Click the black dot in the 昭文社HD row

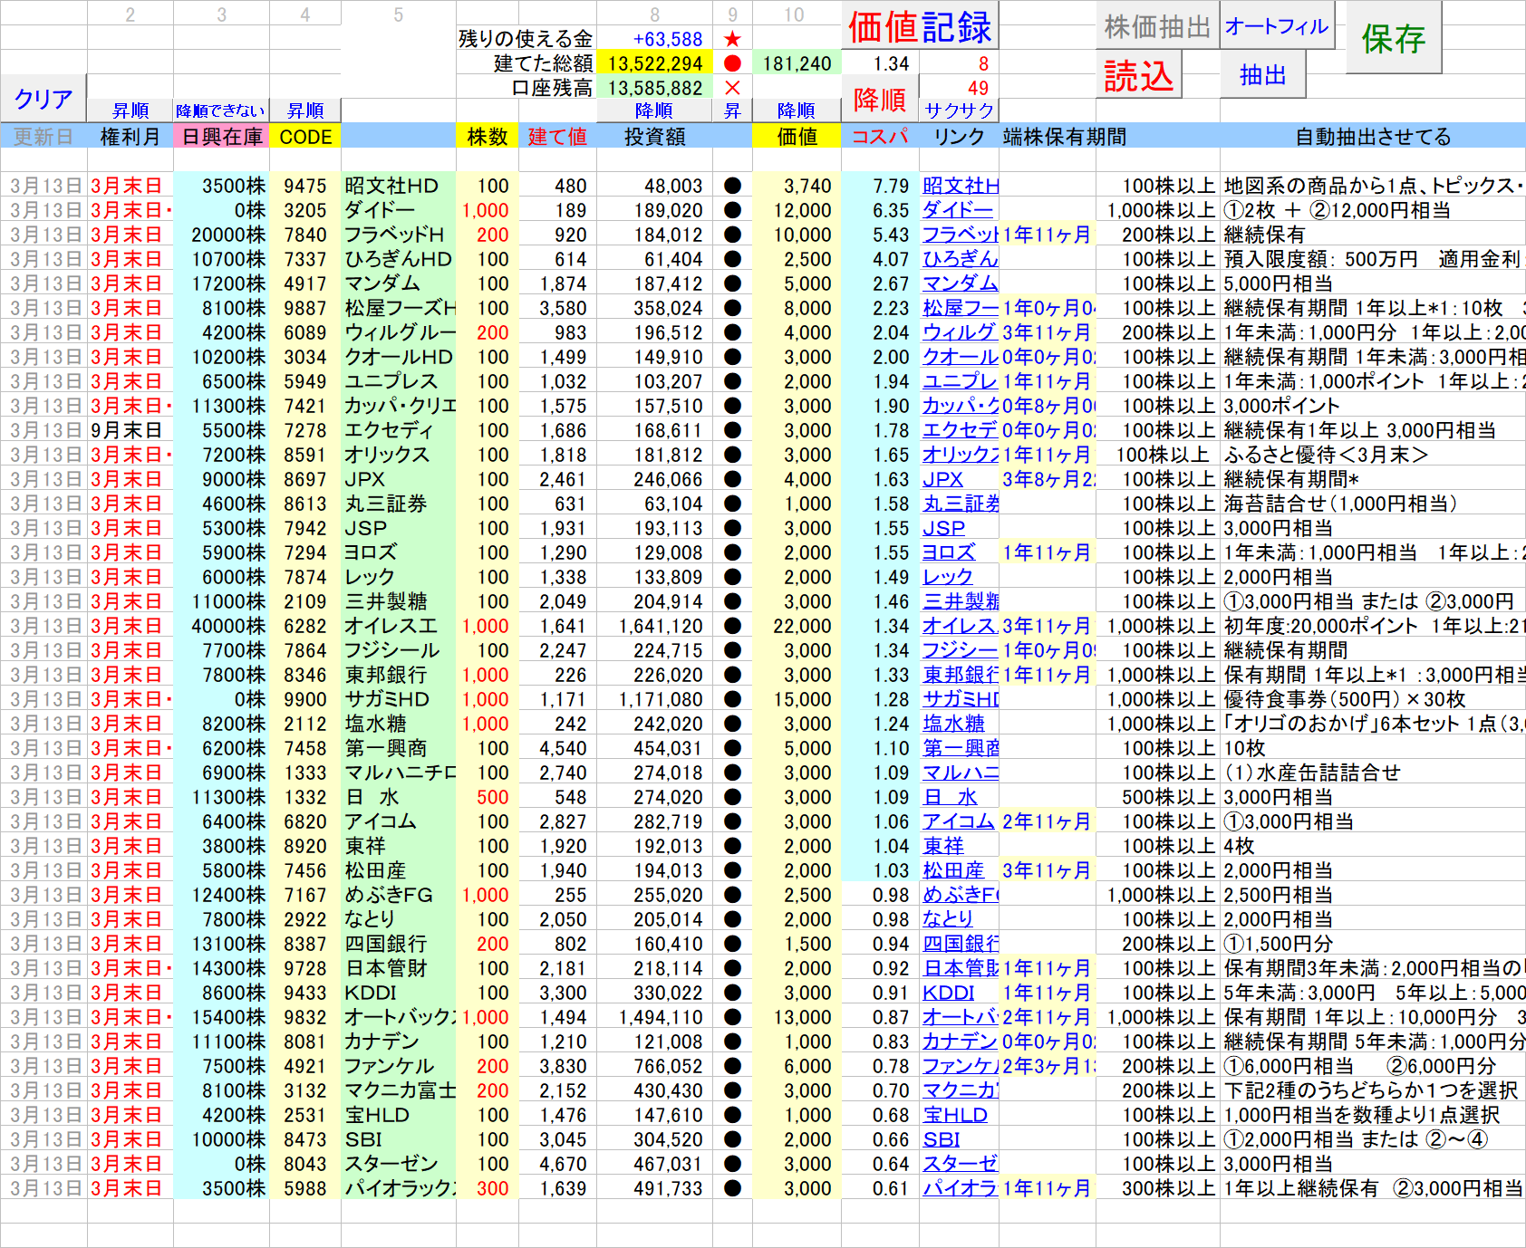point(733,186)
